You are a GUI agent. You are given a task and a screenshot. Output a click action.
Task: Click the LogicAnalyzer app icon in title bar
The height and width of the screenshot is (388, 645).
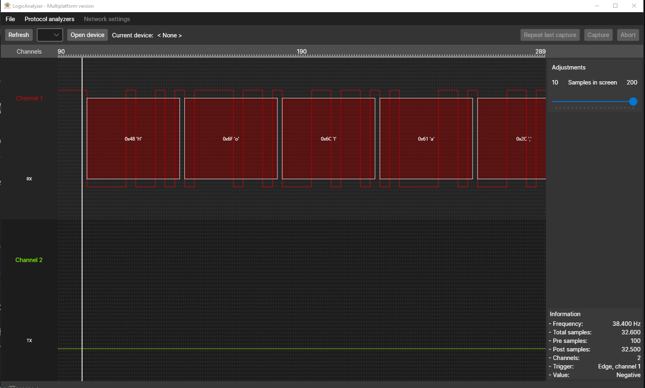click(x=7, y=6)
